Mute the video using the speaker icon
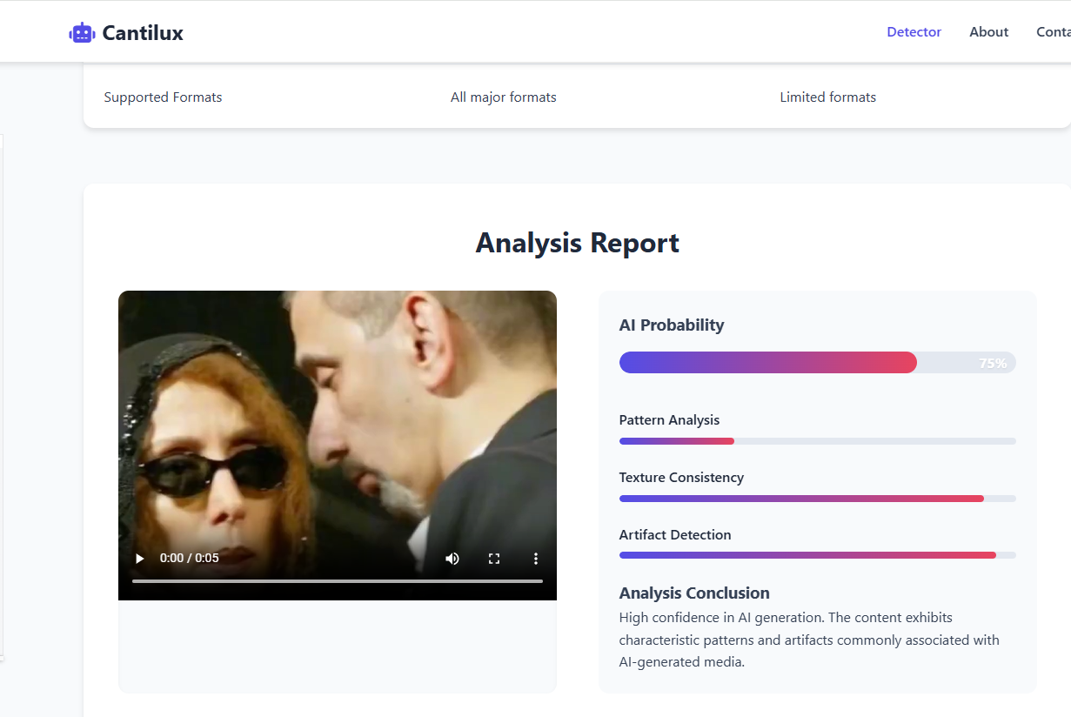The height and width of the screenshot is (717, 1071). [x=452, y=559]
